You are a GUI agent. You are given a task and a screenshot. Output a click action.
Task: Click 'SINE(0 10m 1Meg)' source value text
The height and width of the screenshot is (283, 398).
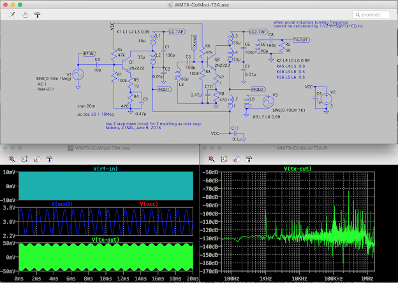click(53, 79)
